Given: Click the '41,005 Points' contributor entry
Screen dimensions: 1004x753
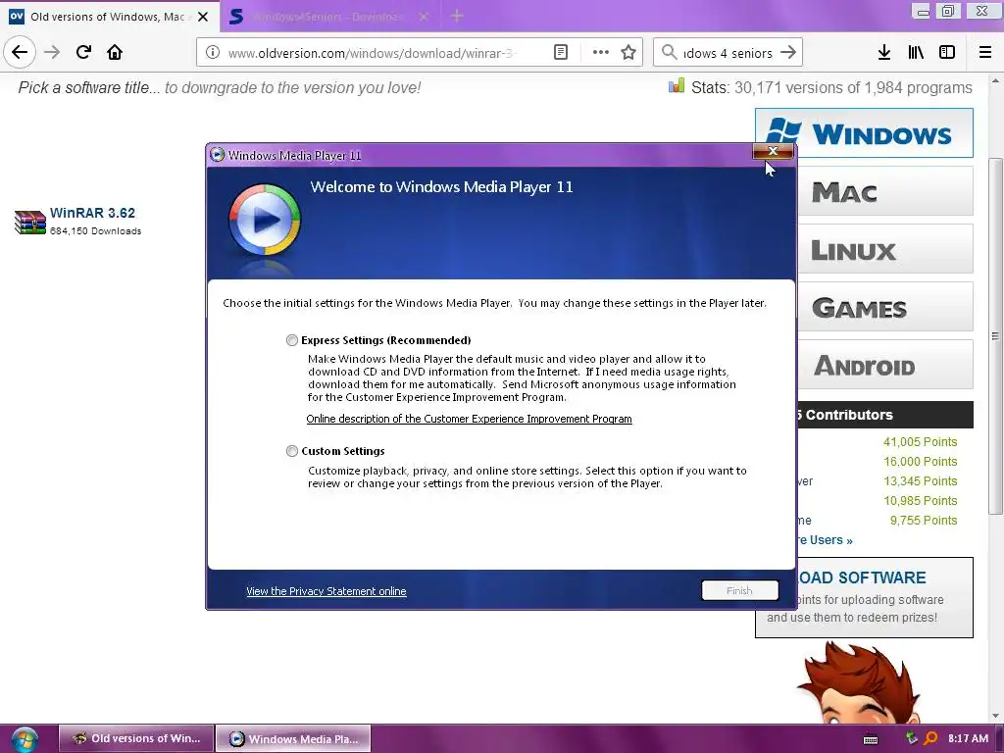Looking at the screenshot, I should point(920,442).
